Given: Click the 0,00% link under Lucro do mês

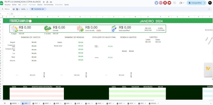Looking at the screenshot, I should click(x=99, y=30).
